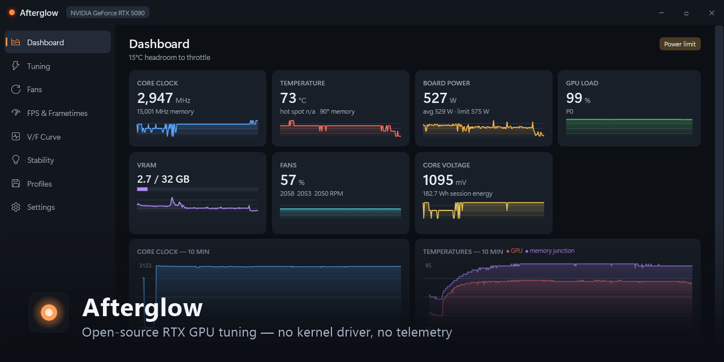This screenshot has height=362, width=724.
Task: Click the Fans rotating arrow icon
Action: coord(16,89)
